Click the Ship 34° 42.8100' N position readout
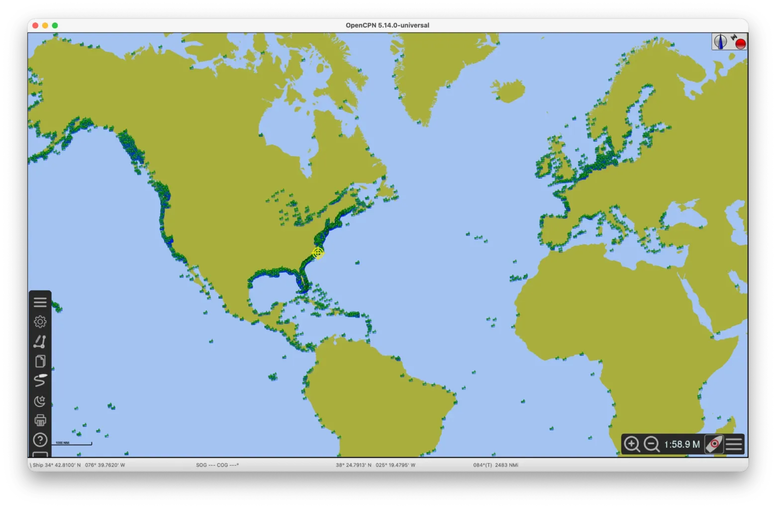Image resolution: width=776 pixels, height=508 pixels. pos(79,465)
